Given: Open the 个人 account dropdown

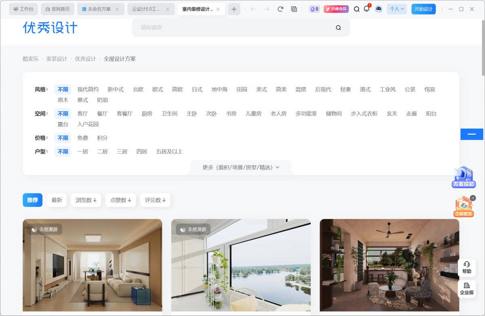Looking at the screenshot, I should [x=397, y=9].
